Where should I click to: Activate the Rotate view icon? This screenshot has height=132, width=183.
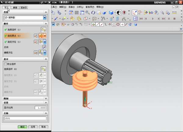pyautogui.click(x=93, y=13)
